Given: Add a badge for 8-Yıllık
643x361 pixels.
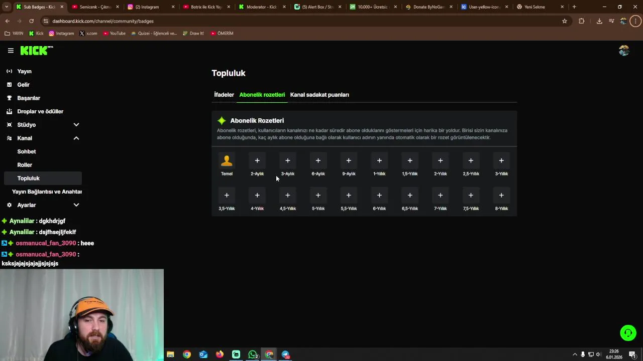Looking at the screenshot, I should point(501,195).
